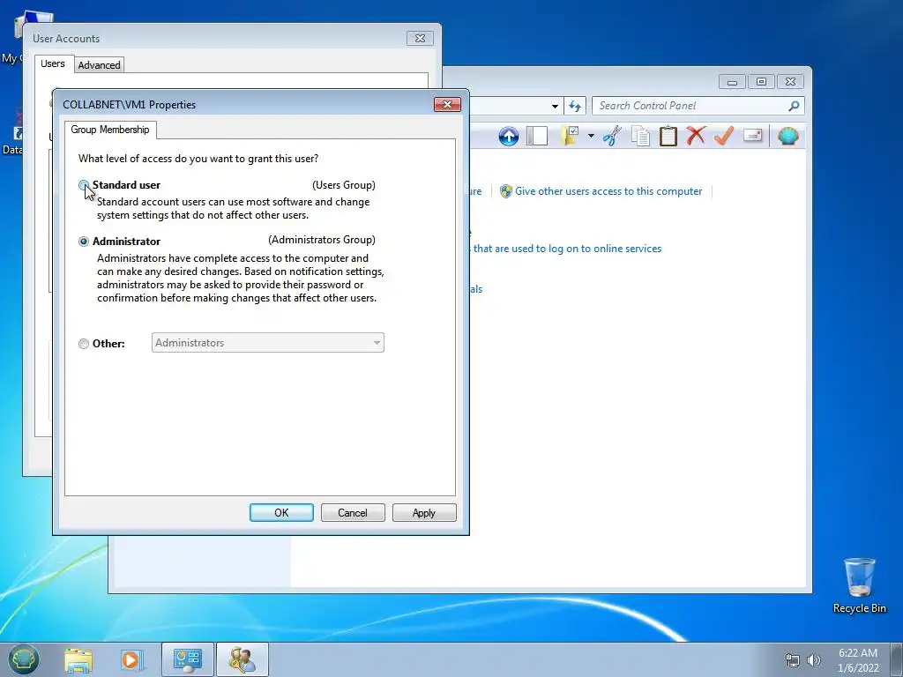Focus the Search Control Panel field
Viewport: 903px width, 677px height.
(698, 106)
